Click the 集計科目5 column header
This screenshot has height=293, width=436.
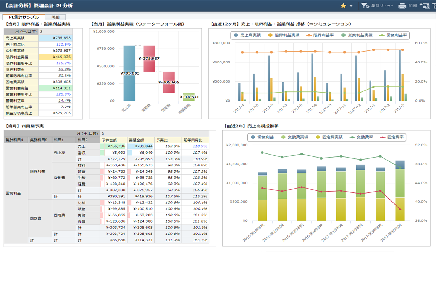click(x=40, y=140)
